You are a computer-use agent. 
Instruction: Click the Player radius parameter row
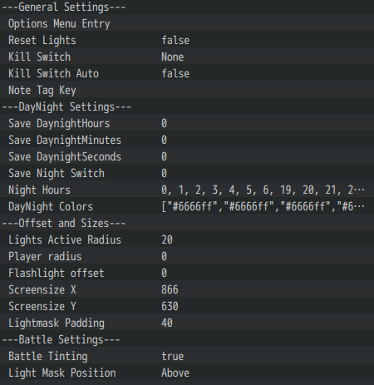point(187,256)
